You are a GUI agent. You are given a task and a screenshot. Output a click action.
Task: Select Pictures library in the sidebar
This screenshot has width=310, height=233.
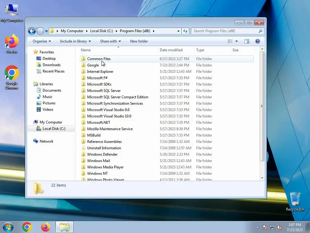click(49, 103)
